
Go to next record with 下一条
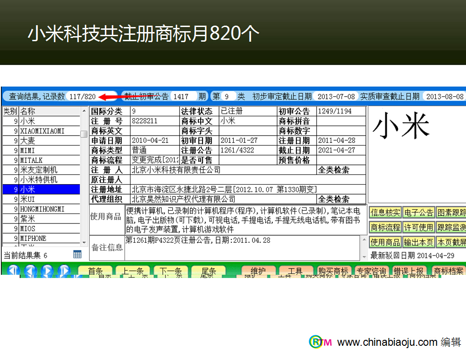tap(170, 271)
